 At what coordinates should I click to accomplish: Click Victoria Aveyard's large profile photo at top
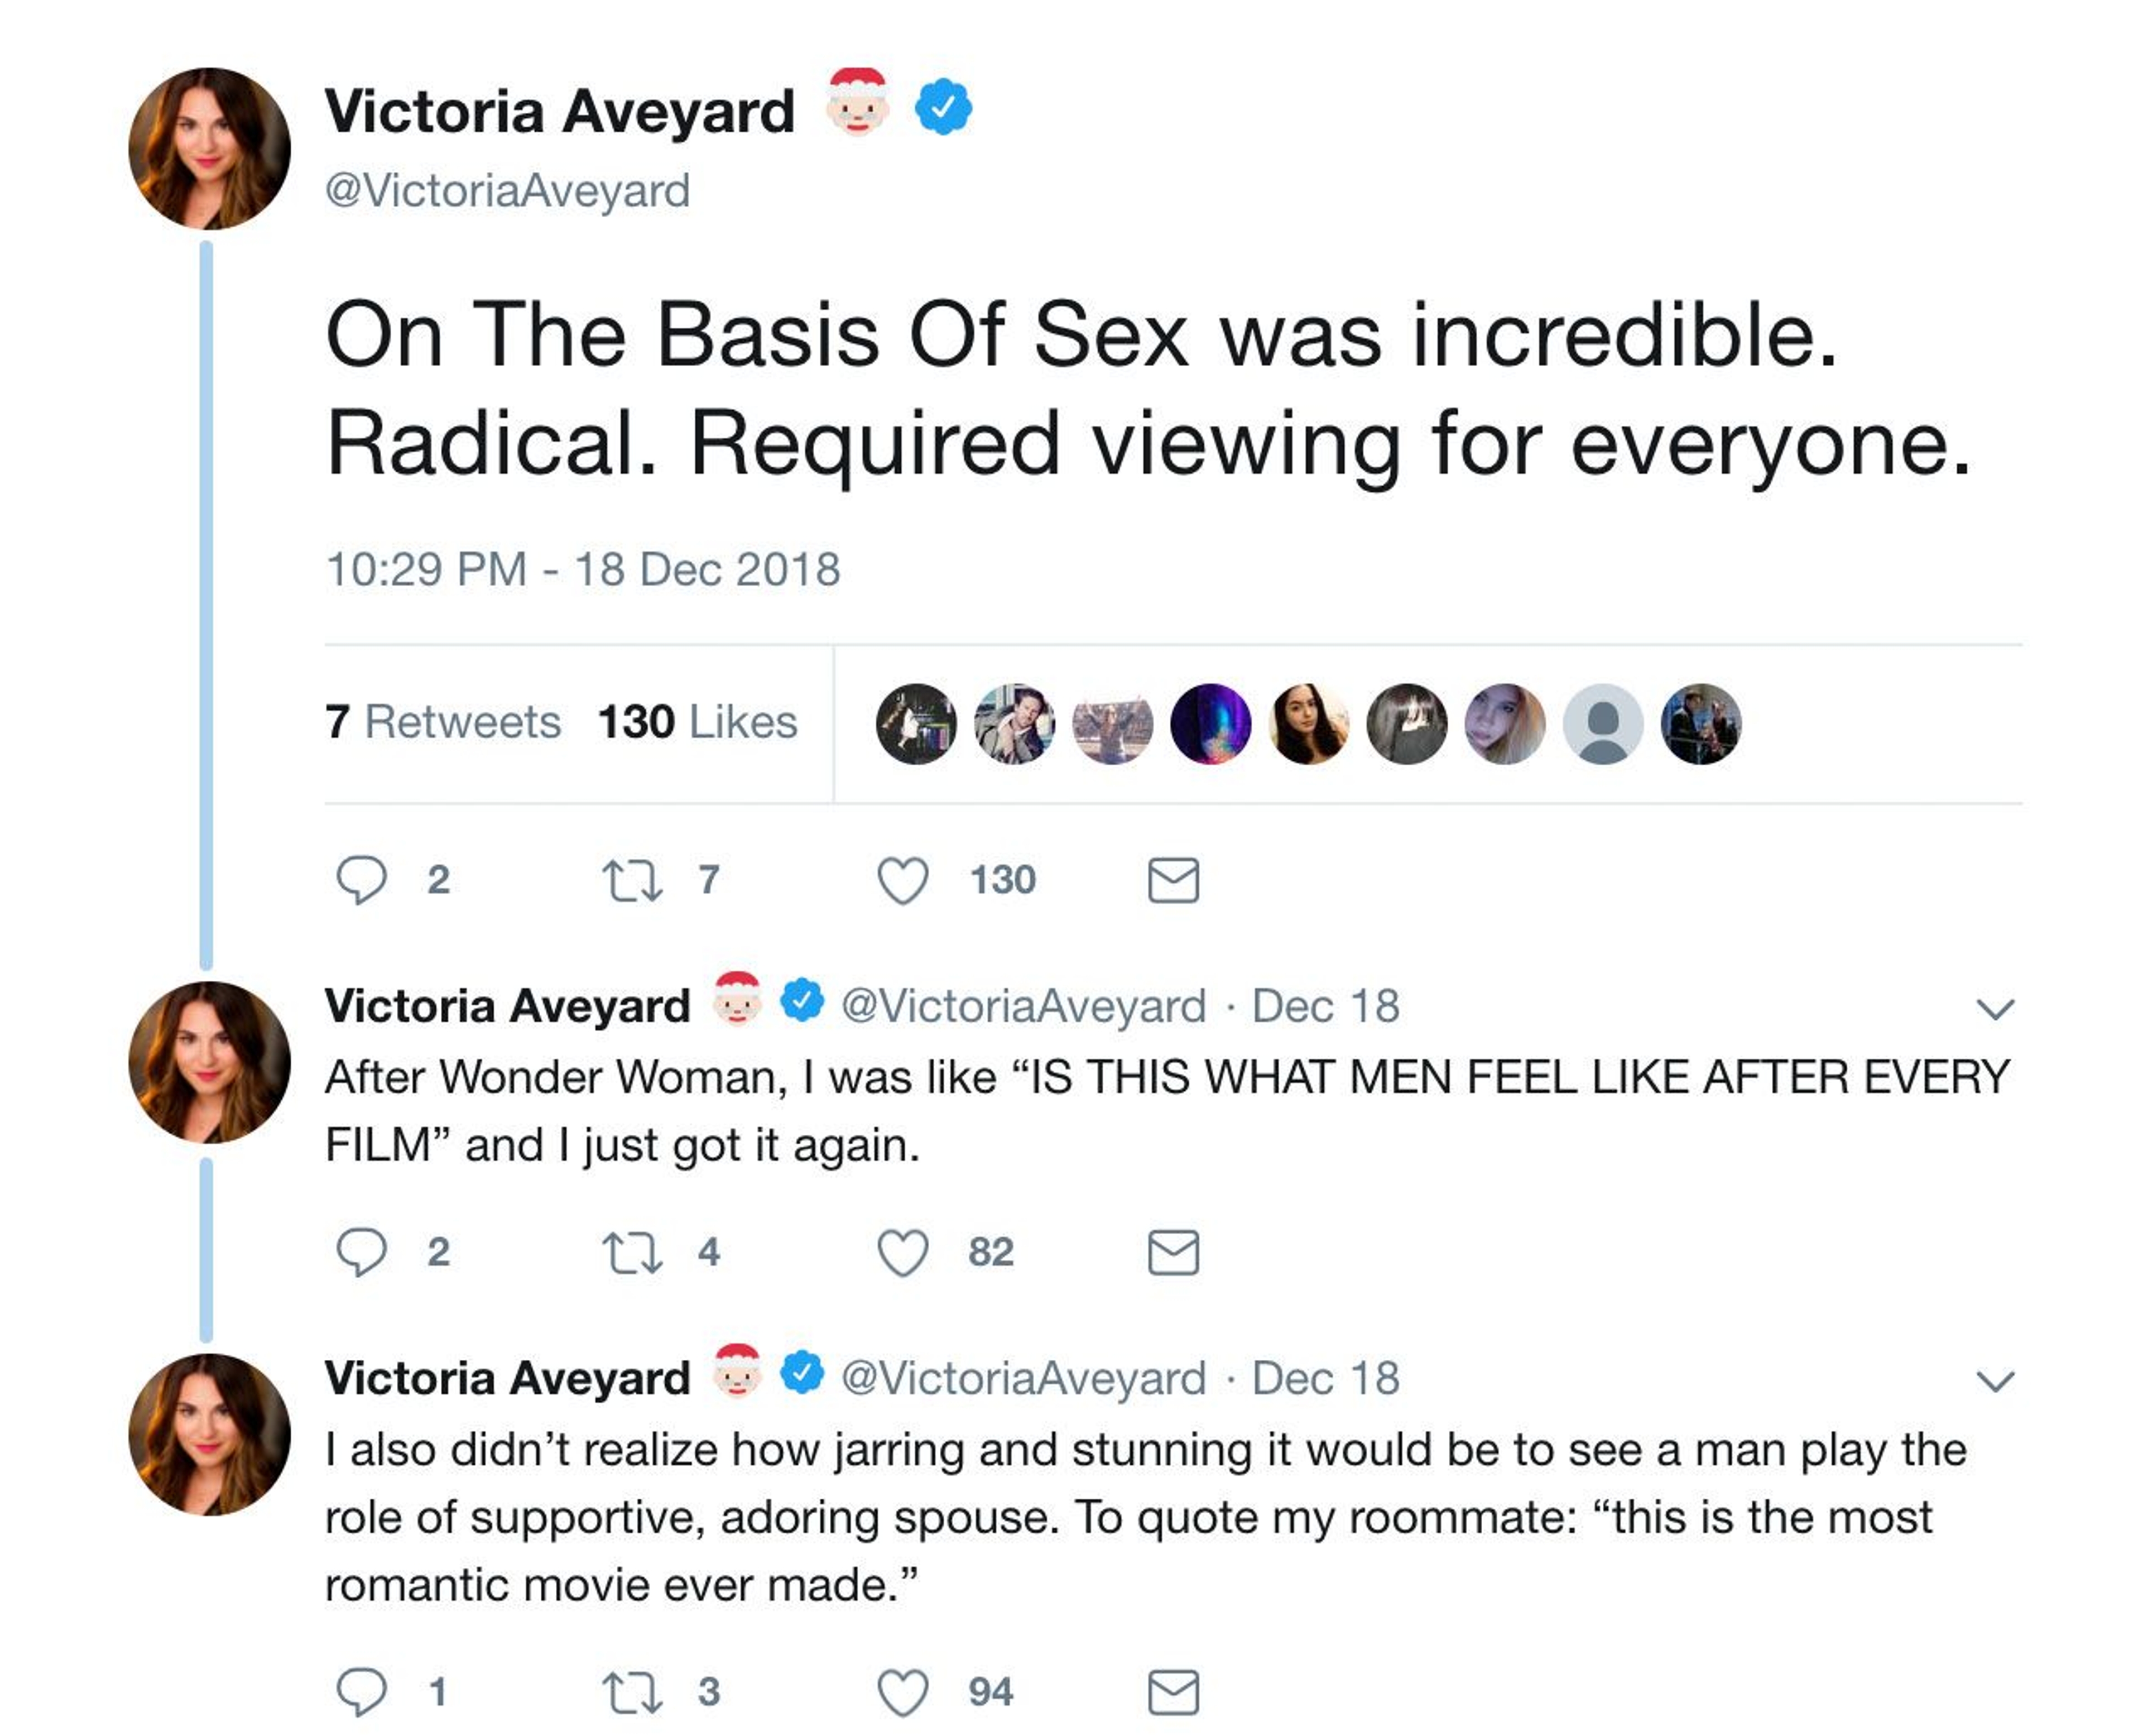coord(210,149)
